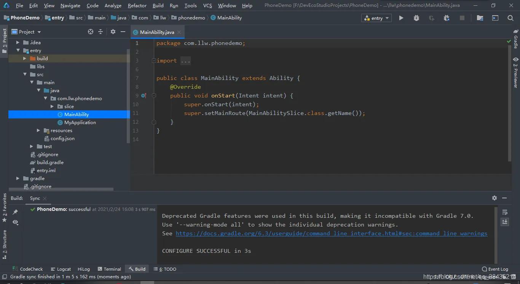Fold the onStart method at line 9
The width and height of the screenshot is (520, 284).
tap(154, 96)
